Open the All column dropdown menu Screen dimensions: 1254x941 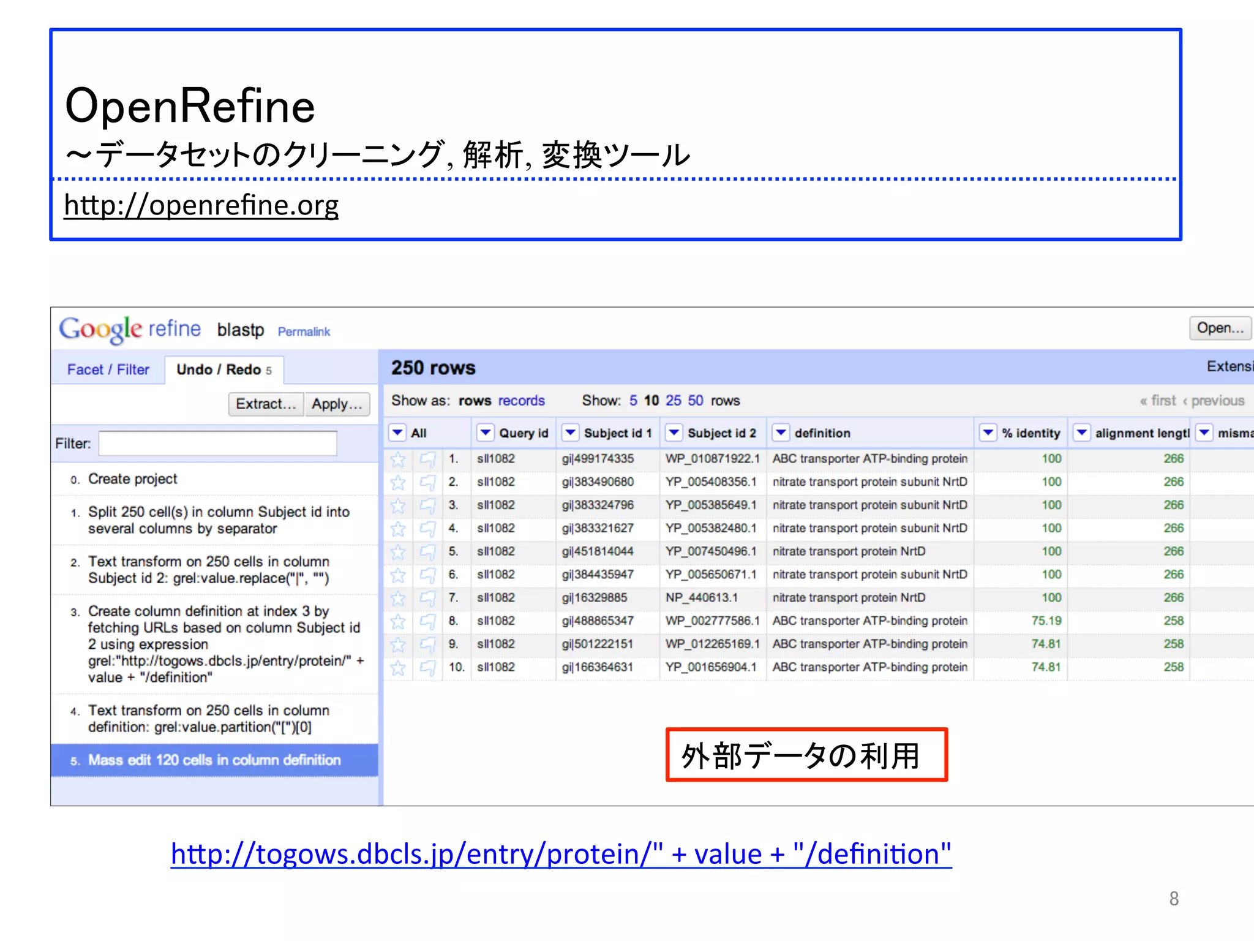[x=397, y=433]
